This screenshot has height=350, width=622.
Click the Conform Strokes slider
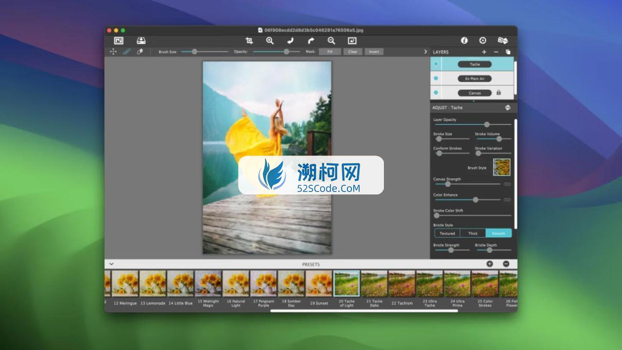[451, 153]
